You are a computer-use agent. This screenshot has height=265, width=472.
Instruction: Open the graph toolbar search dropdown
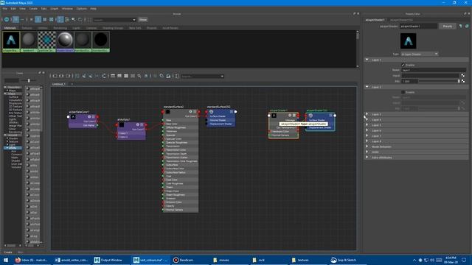click(x=222, y=77)
